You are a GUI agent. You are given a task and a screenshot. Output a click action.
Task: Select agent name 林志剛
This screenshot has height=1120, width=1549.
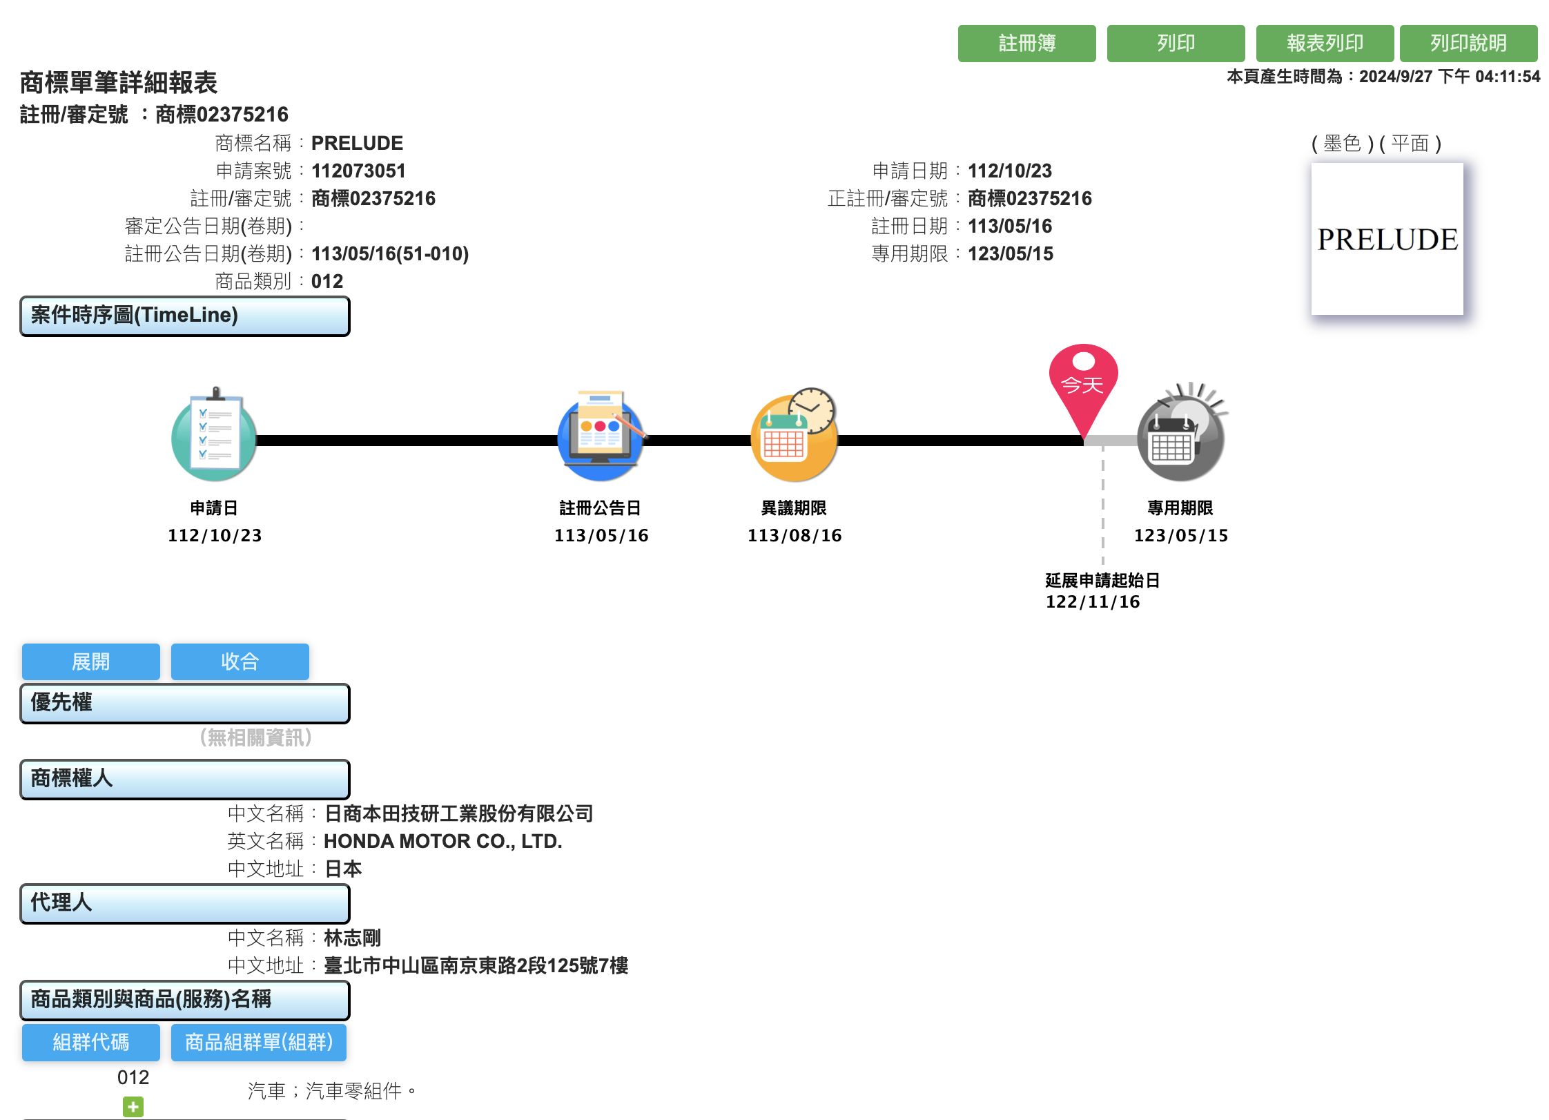pos(352,938)
